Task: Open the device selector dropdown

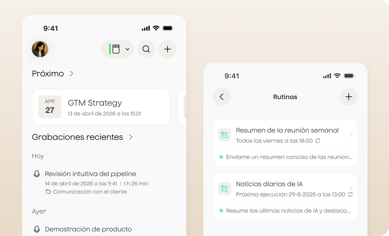Action: tap(118, 49)
